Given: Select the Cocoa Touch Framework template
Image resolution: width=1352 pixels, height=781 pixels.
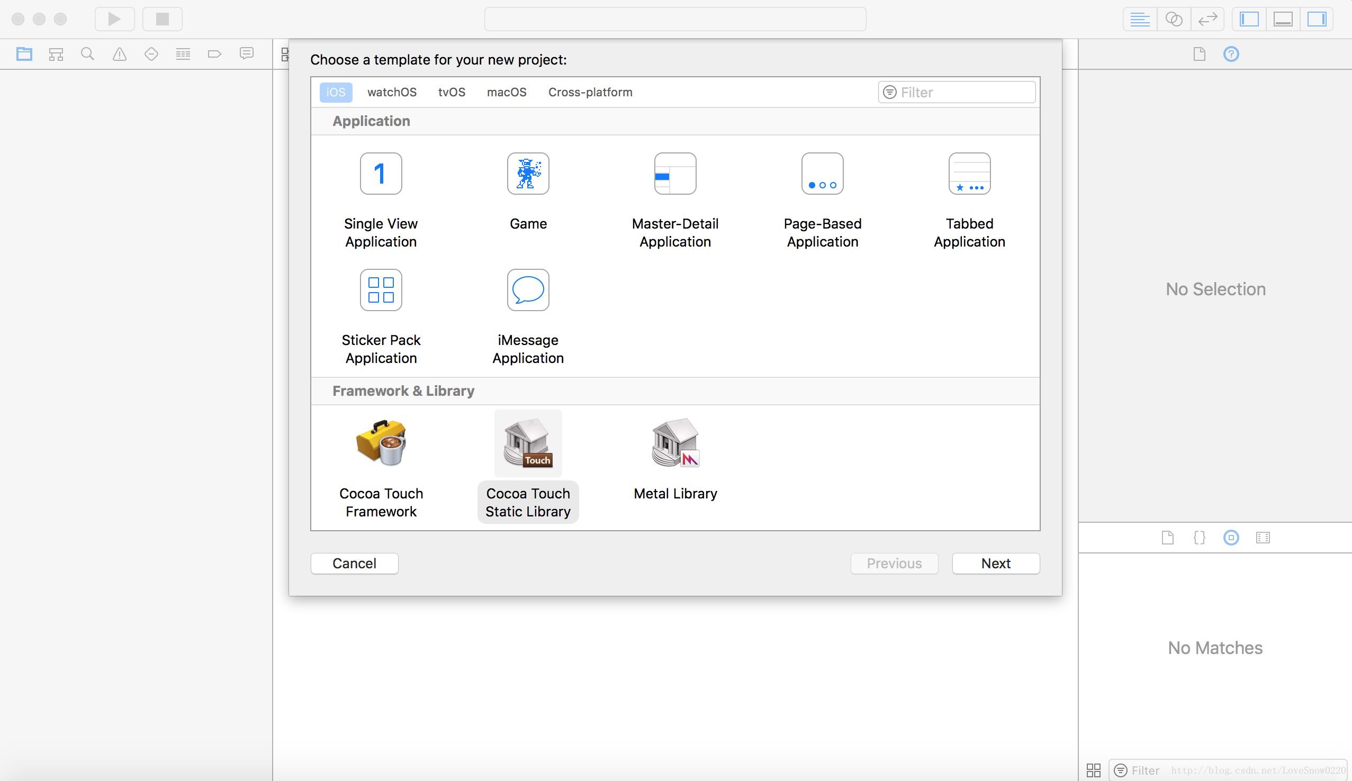Looking at the screenshot, I should pyautogui.click(x=381, y=468).
